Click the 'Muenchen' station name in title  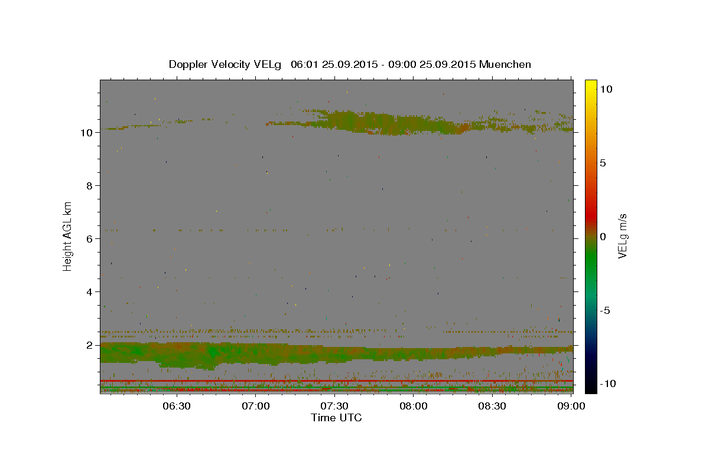(505, 64)
